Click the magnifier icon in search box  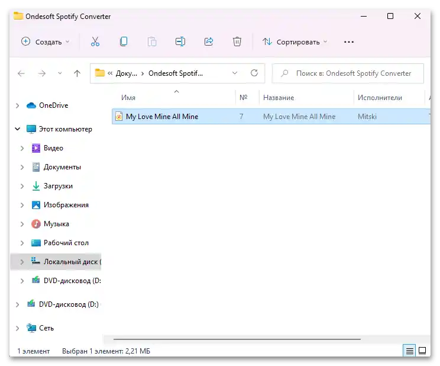click(284, 73)
